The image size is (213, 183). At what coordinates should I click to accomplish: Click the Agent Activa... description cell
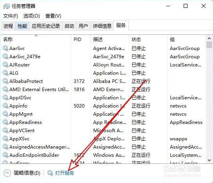tap(109, 48)
